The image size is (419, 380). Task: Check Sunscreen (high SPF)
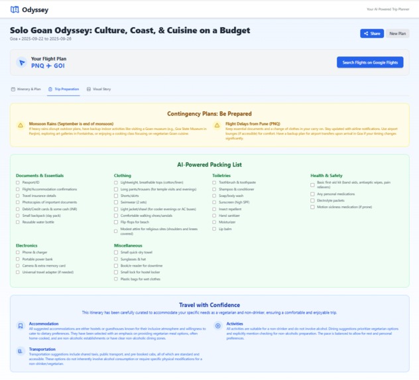point(214,202)
